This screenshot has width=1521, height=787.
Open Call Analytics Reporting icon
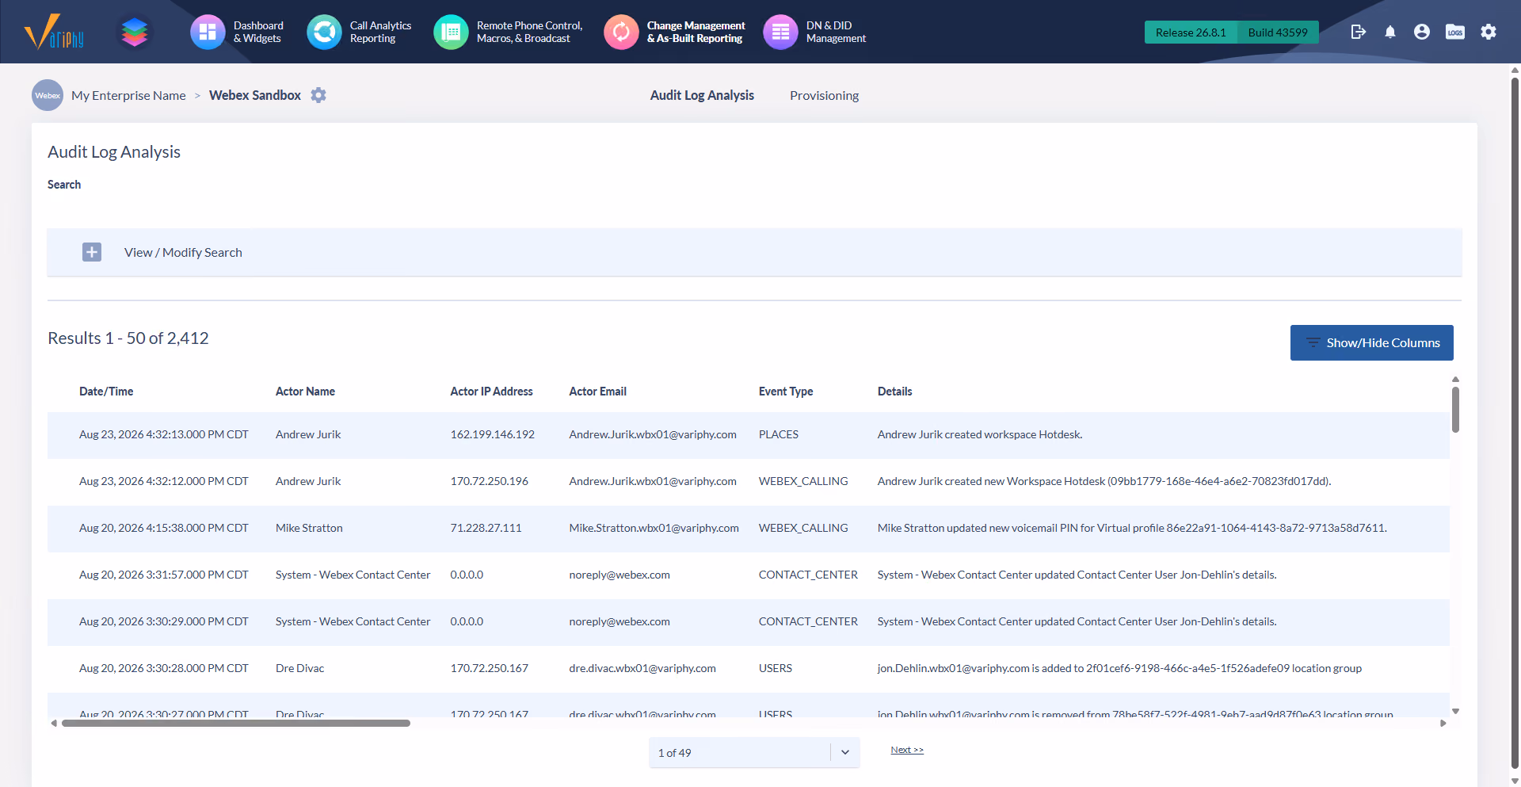point(324,32)
